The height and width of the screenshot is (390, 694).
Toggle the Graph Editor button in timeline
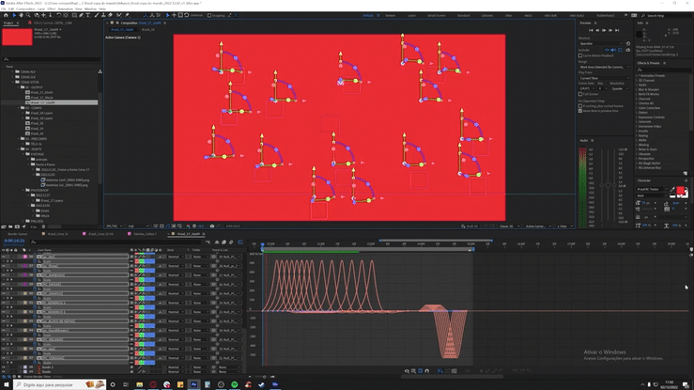[x=240, y=242]
